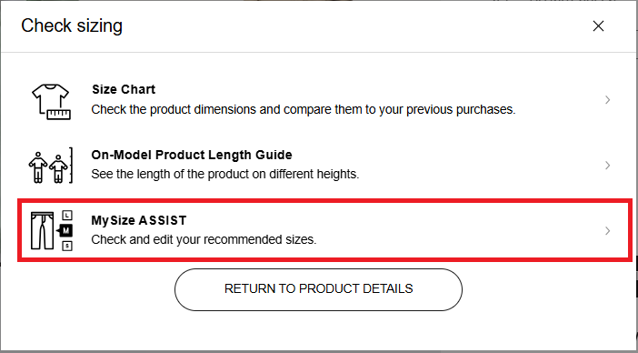Click the Return to Product Details button
This screenshot has width=638, height=353.
tap(319, 289)
